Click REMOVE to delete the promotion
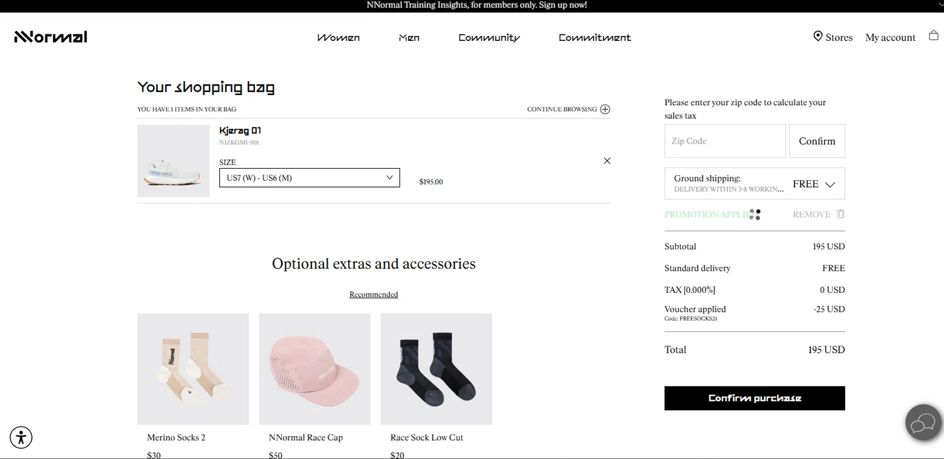 [x=811, y=215]
